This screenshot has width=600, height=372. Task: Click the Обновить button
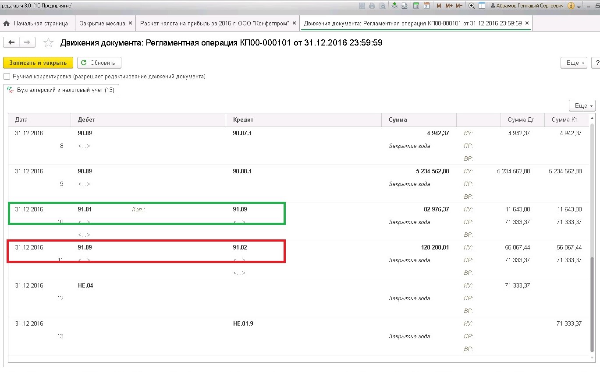click(x=99, y=63)
